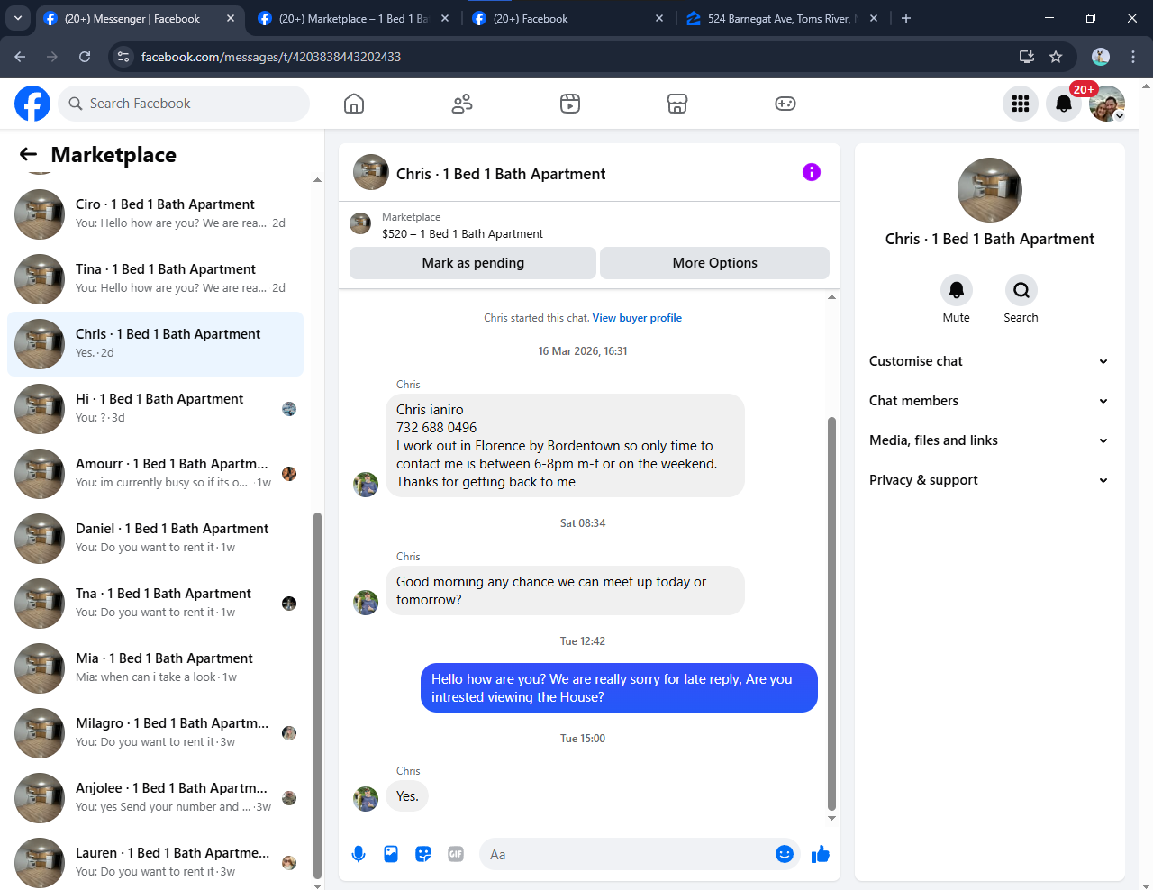Click the conversation list scrollbar
Image resolution: width=1153 pixels, height=890 pixels.
coord(317,695)
